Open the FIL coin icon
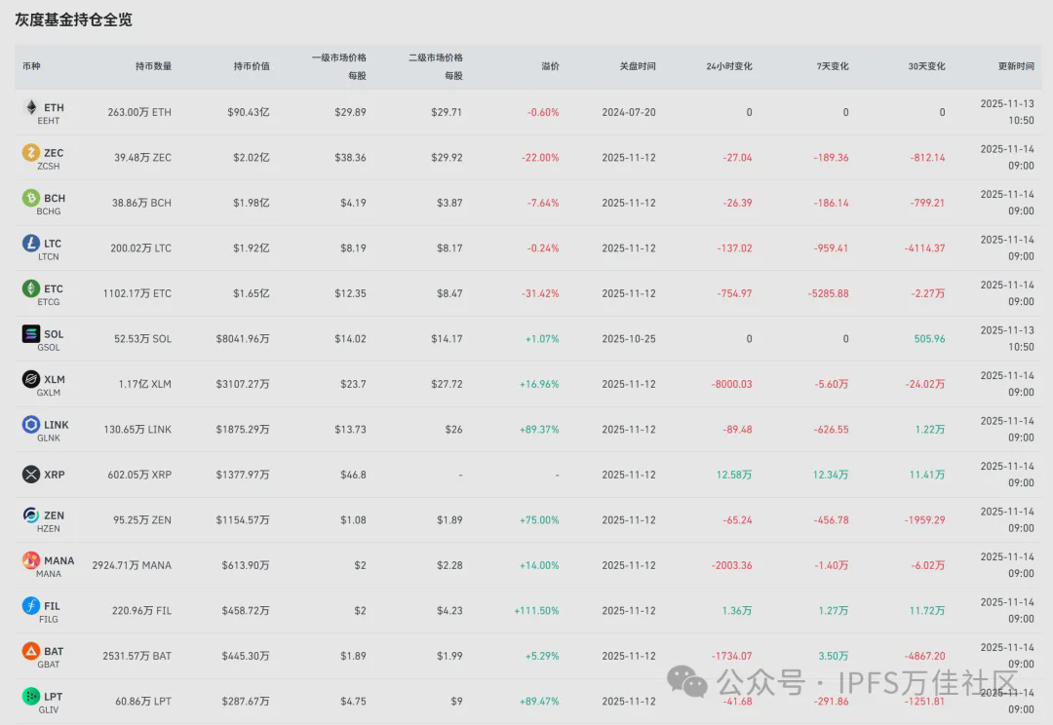1053x725 pixels. point(31,606)
